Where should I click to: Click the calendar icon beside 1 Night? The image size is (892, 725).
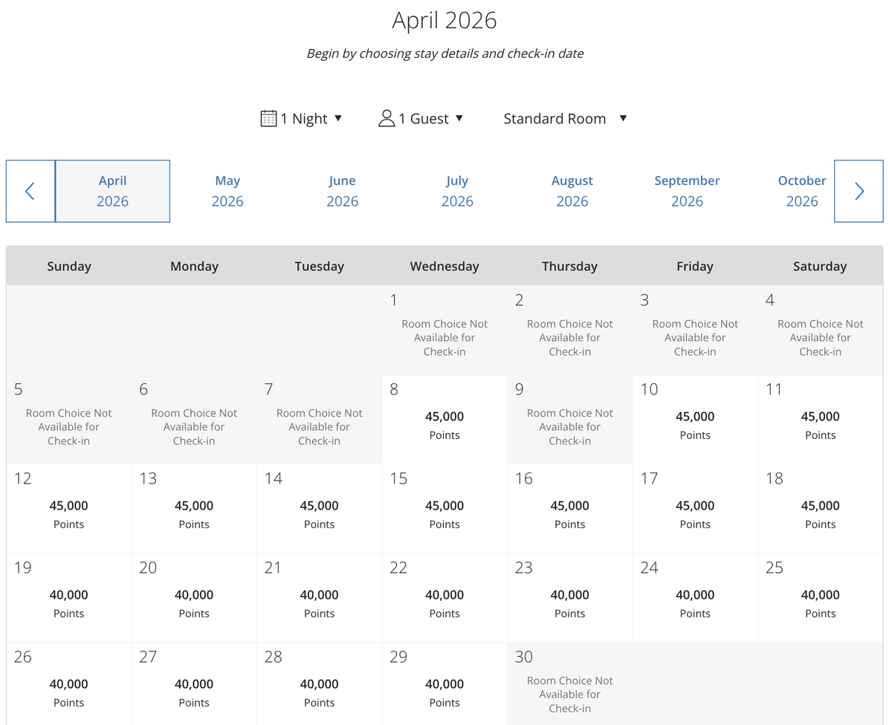click(x=268, y=118)
